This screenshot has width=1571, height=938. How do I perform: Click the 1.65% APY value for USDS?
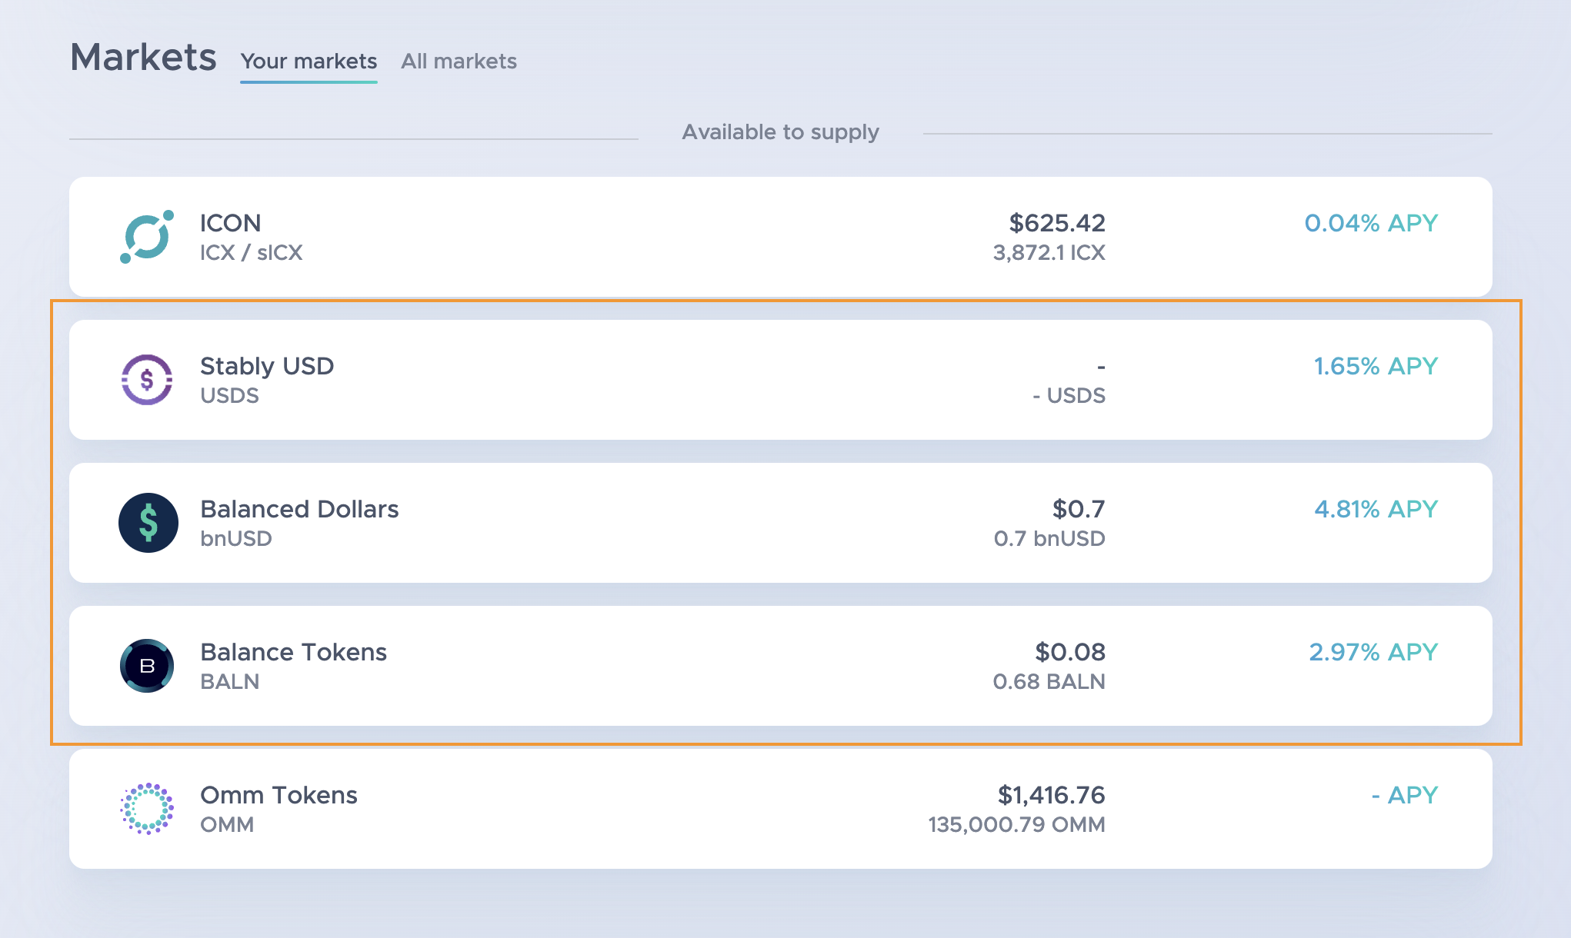point(1375,367)
